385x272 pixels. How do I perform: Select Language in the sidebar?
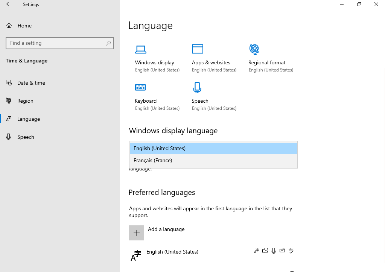29,119
